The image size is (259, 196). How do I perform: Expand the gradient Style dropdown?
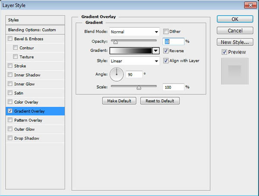[x=135, y=61]
